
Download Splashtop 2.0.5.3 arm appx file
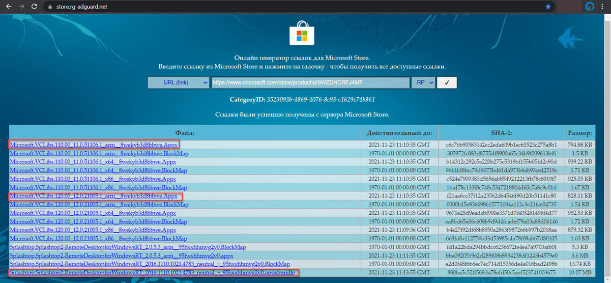[x=122, y=256]
